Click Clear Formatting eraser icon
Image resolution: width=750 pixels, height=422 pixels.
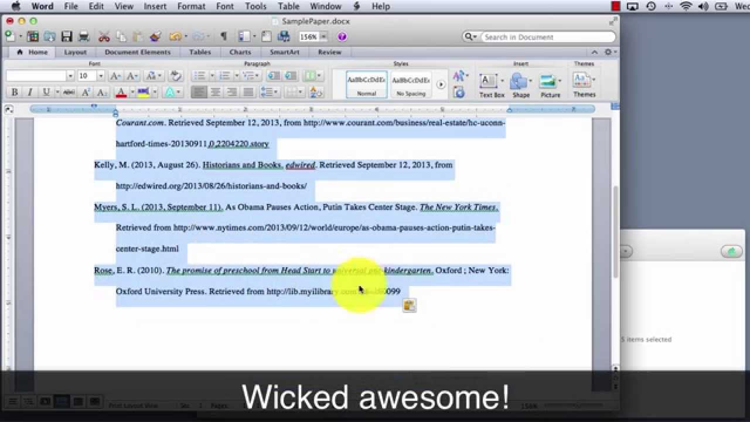pyautogui.click(x=175, y=76)
